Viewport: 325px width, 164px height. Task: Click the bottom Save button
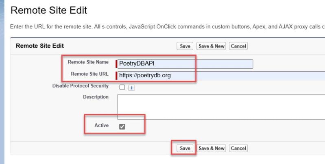point(185,148)
